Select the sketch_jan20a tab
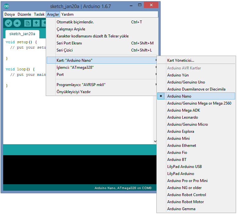237x214 pixels. tap(22, 34)
